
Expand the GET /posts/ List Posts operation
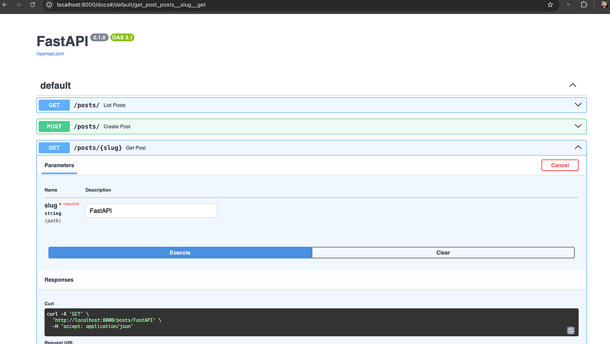[577, 105]
